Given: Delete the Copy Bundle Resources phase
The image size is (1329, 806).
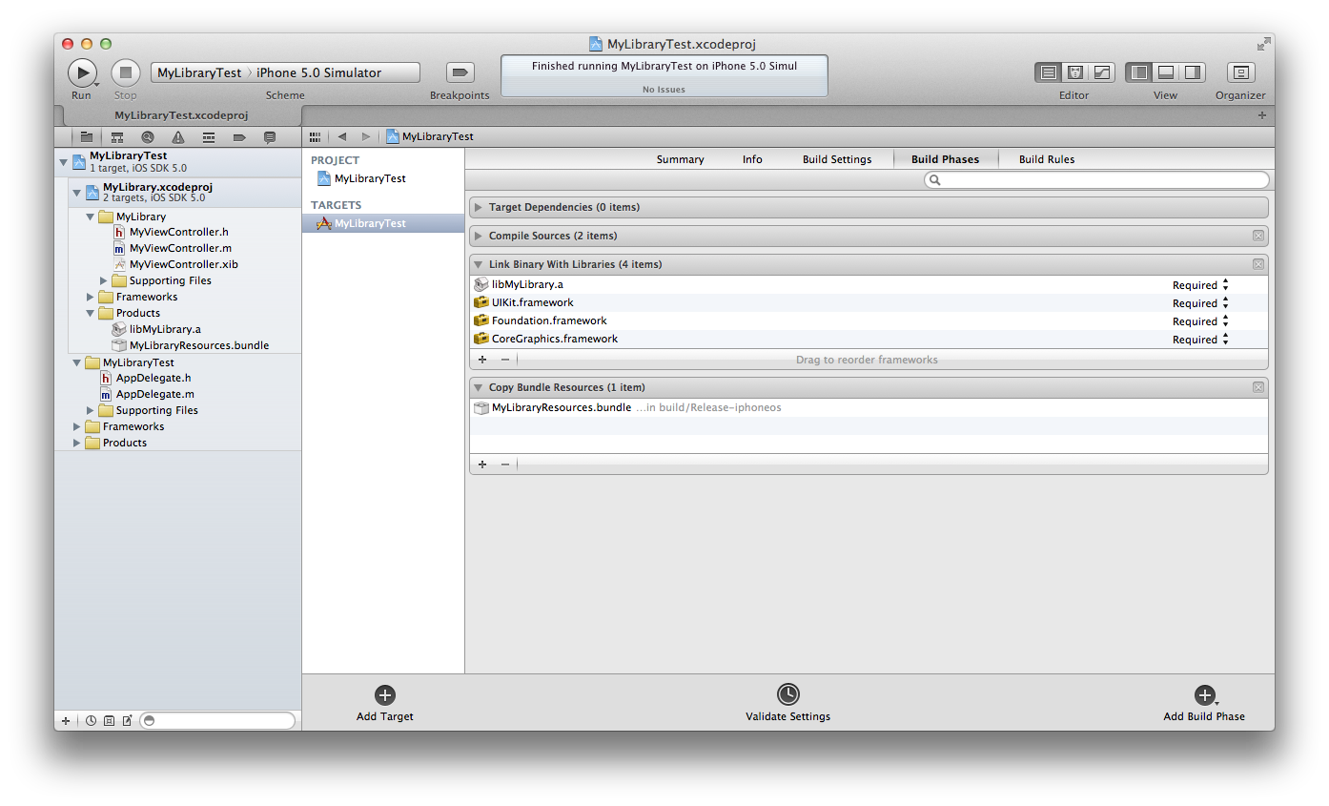Looking at the screenshot, I should (x=1258, y=387).
